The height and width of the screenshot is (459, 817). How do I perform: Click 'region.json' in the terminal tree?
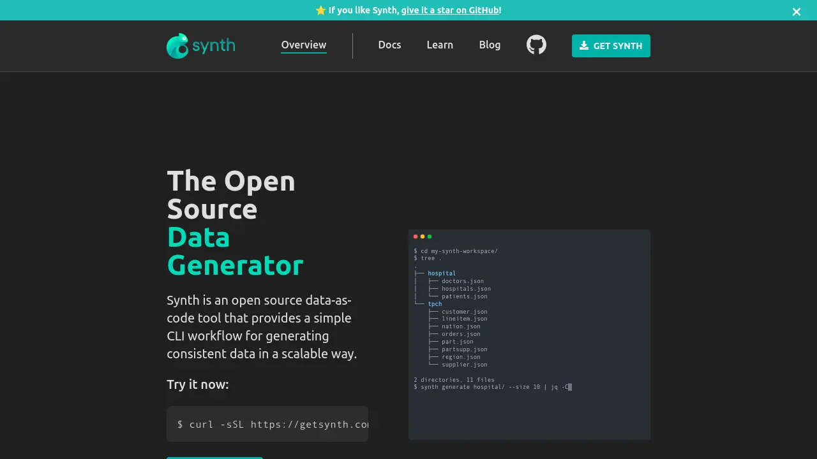461,357
